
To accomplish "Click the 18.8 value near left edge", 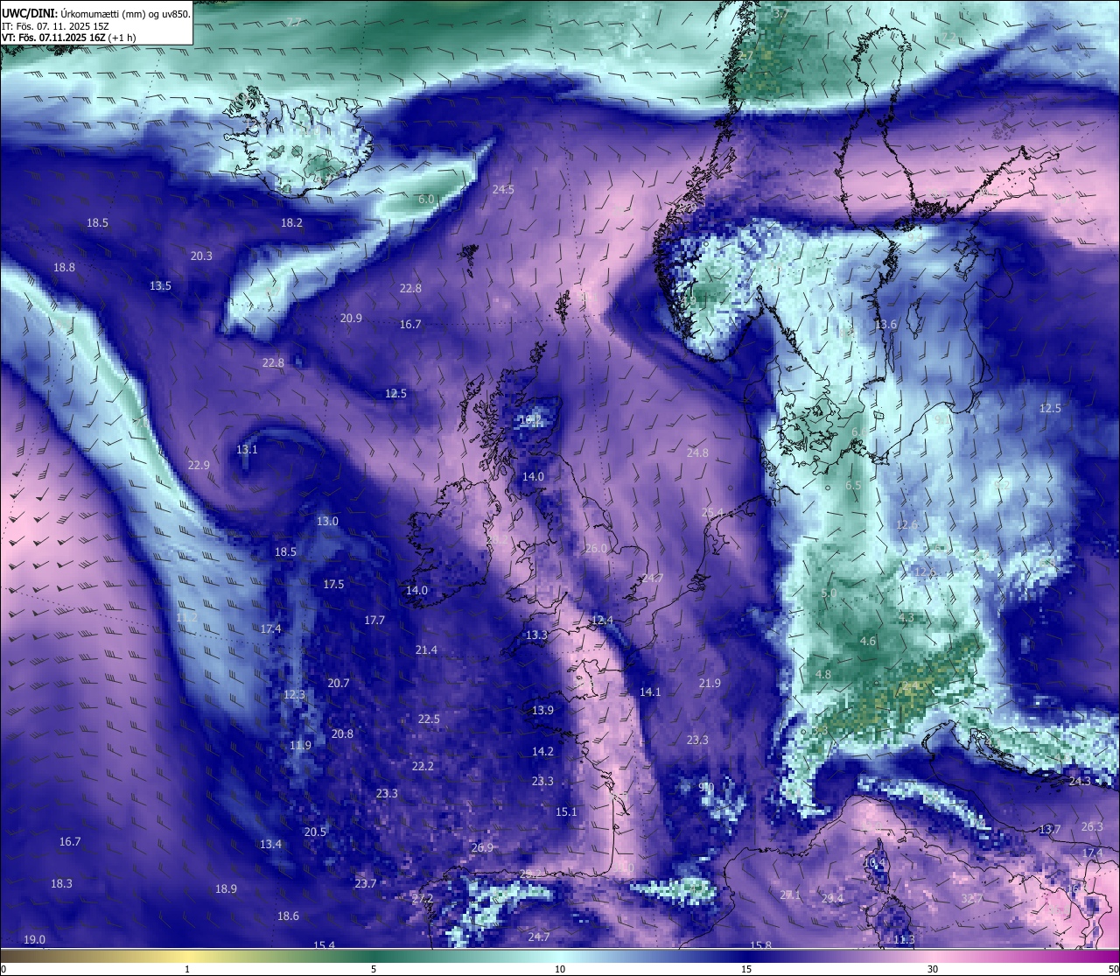I will point(64,268).
